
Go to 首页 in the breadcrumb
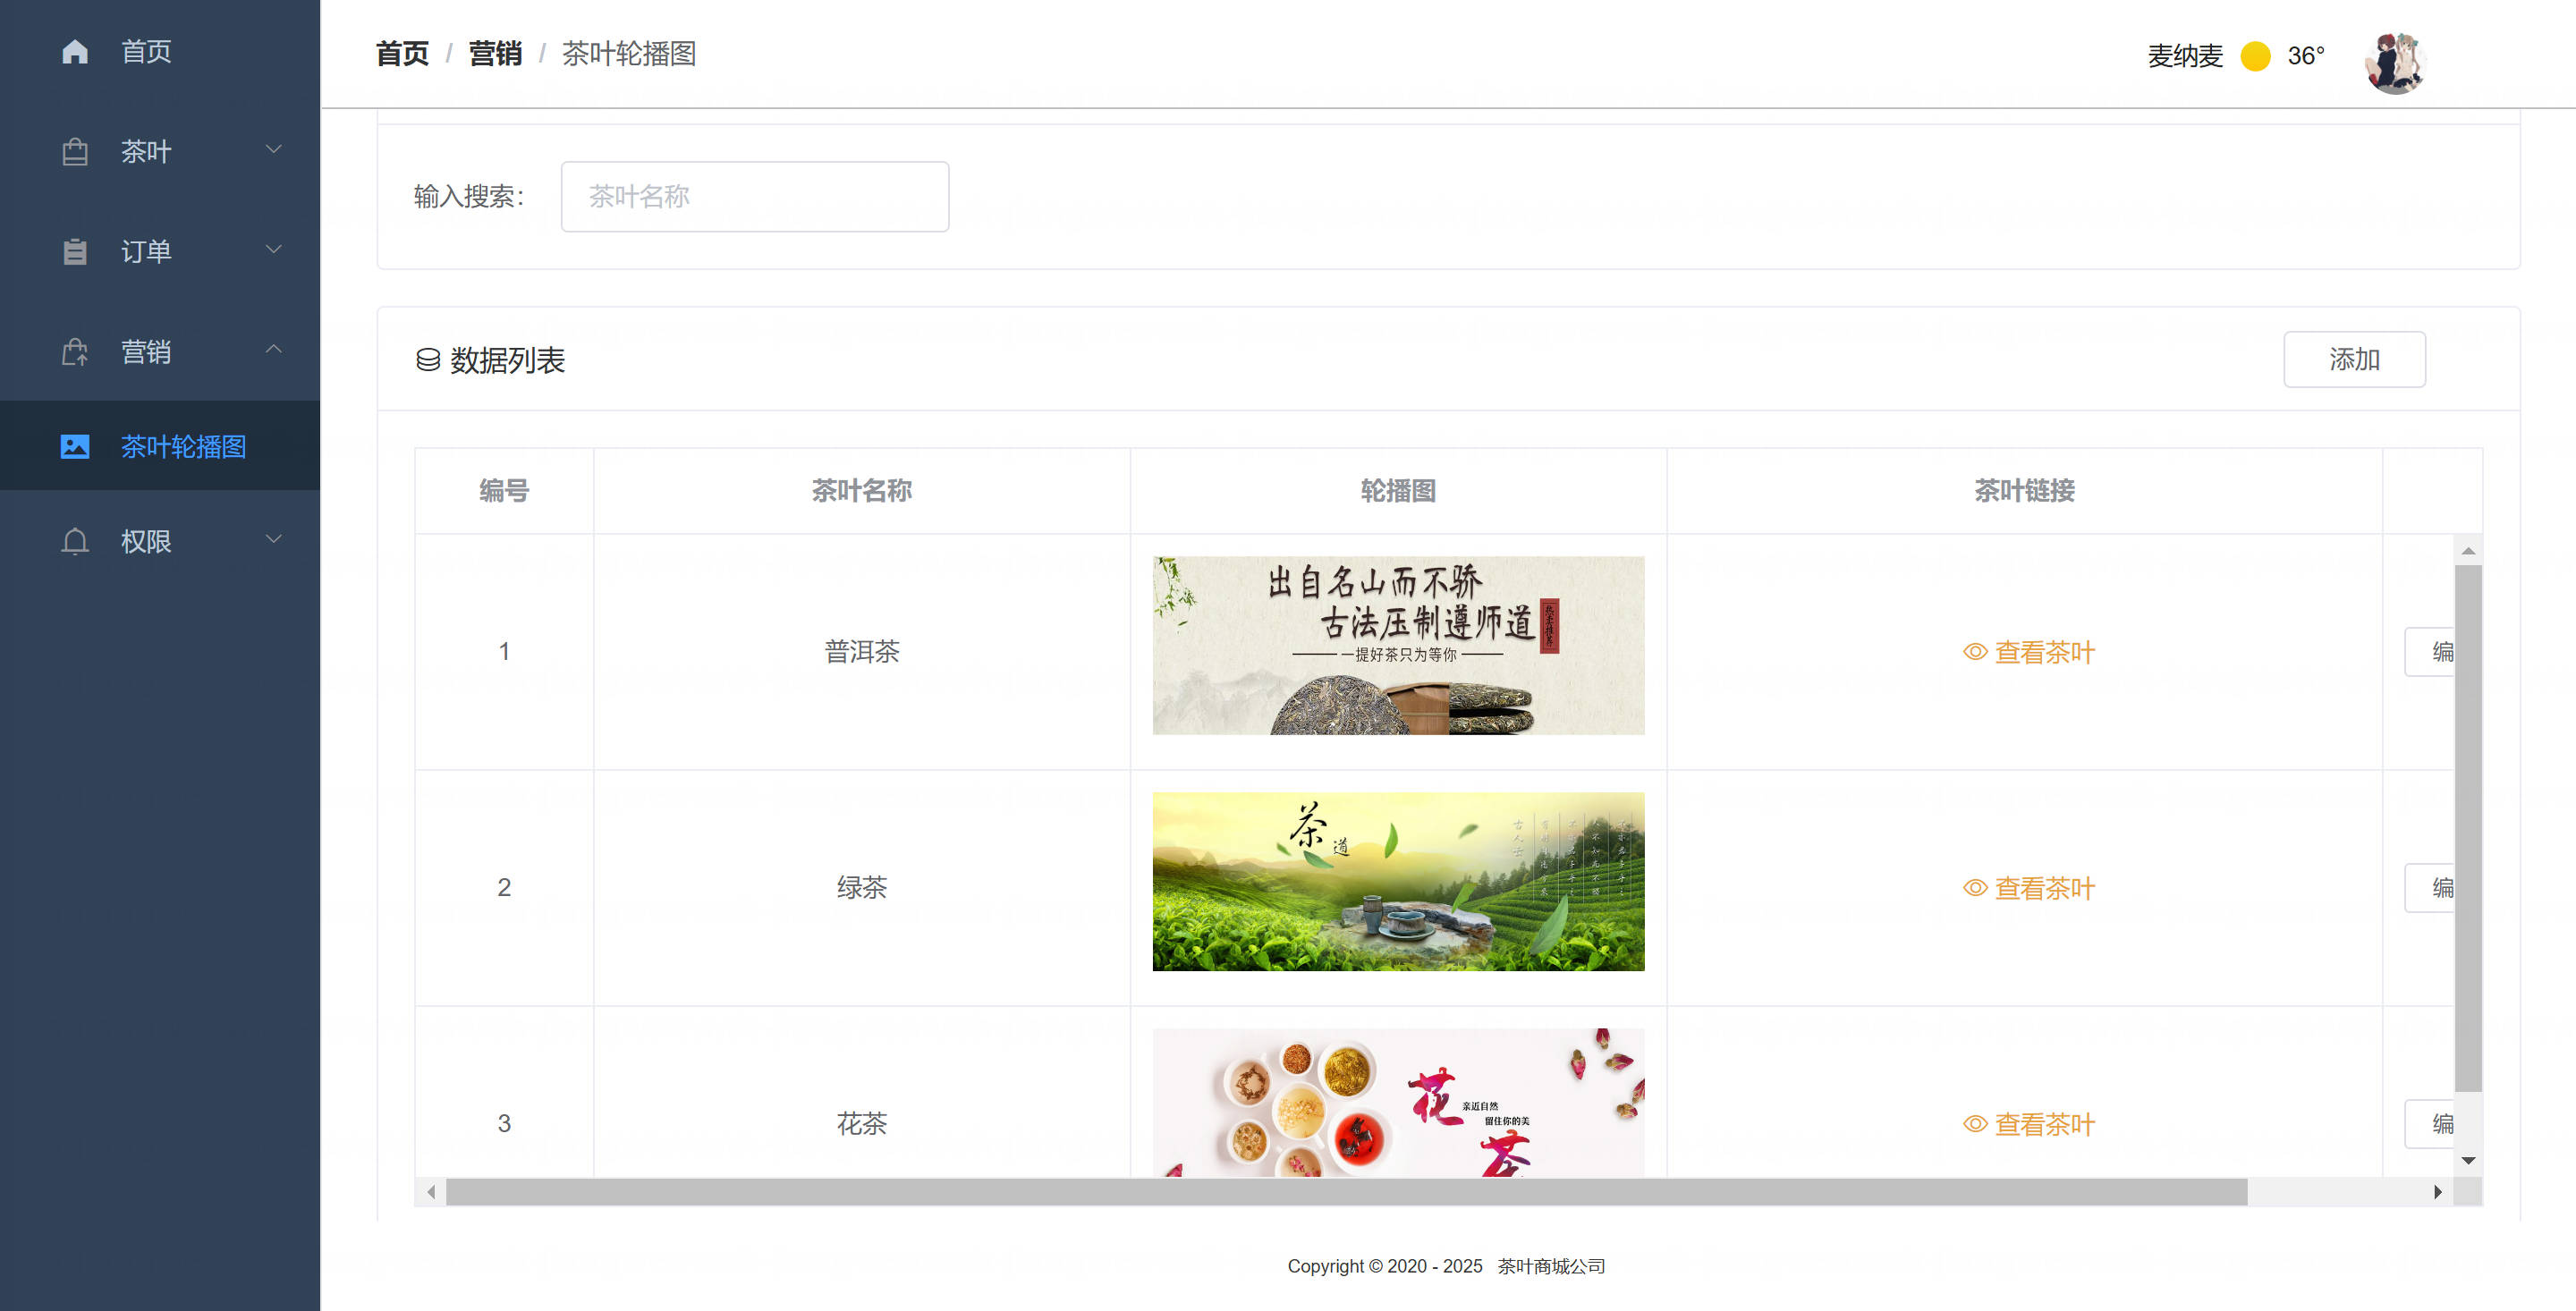coord(402,54)
